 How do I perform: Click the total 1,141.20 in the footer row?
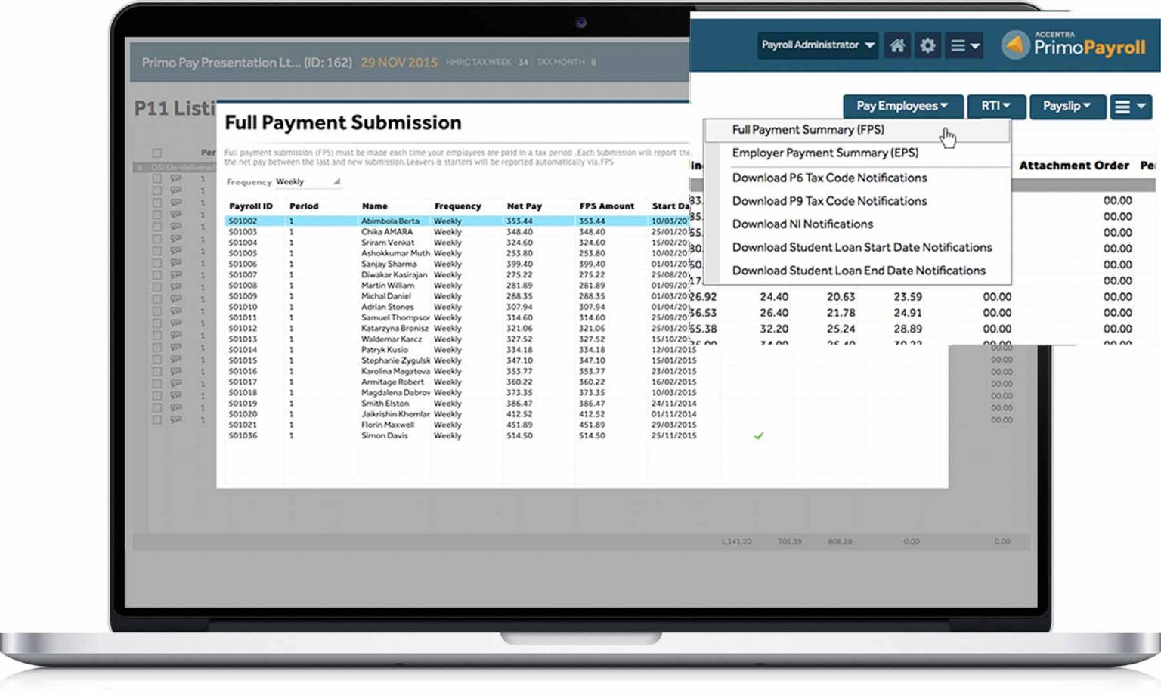(x=735, y=541)
